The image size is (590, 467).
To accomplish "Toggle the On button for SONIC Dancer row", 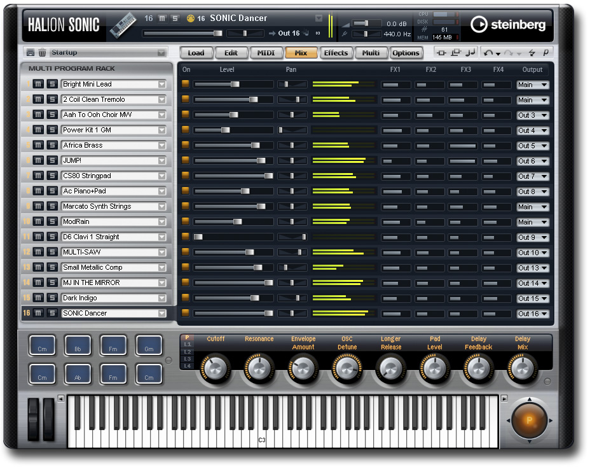I will 186,312.
